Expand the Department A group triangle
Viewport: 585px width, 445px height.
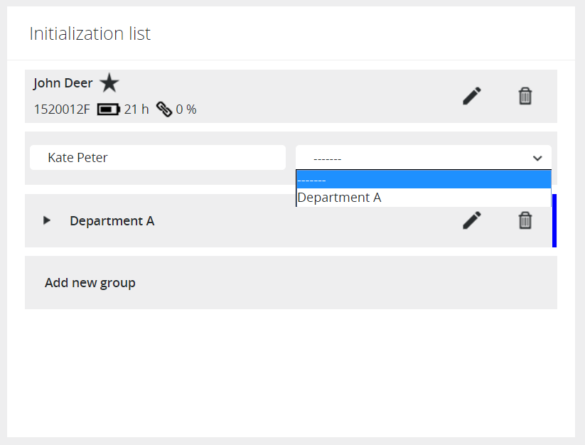coord(47,220)
